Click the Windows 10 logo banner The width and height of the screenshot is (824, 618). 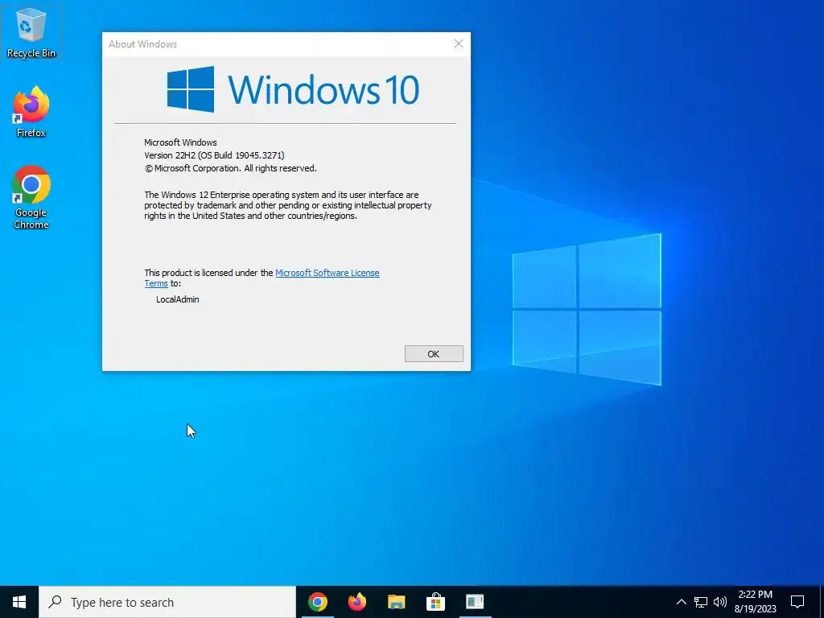293,89
